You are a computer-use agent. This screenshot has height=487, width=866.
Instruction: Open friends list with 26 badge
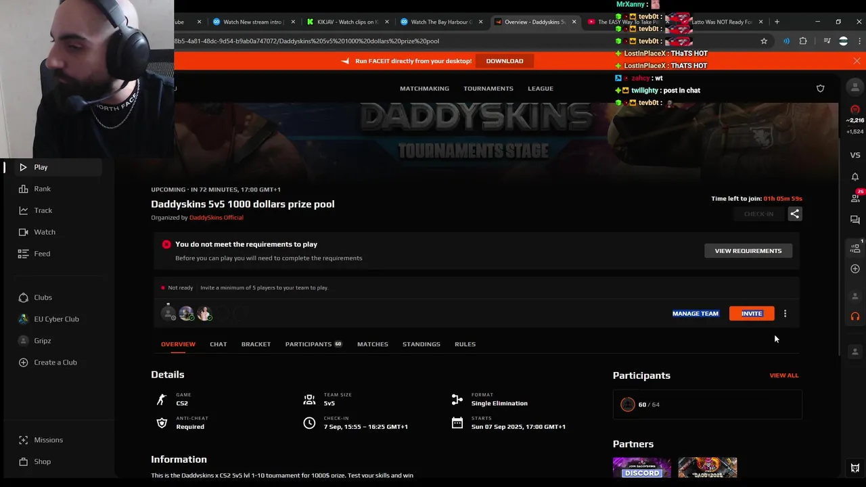855,198
